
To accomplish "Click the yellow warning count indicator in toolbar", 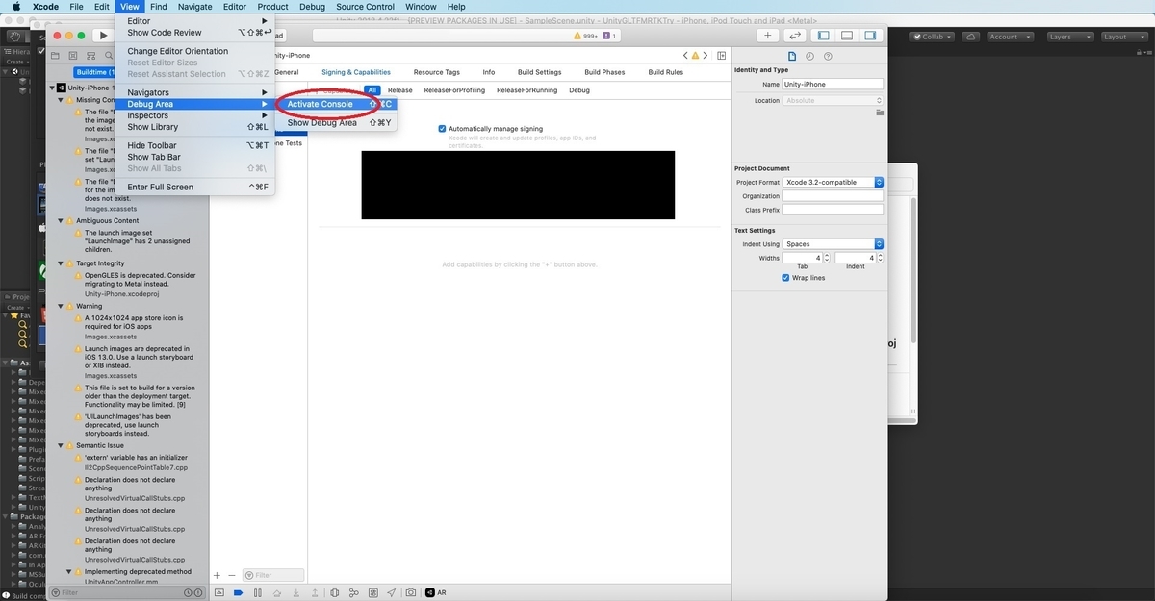I will pyautogui.click(x=585, y=36).
